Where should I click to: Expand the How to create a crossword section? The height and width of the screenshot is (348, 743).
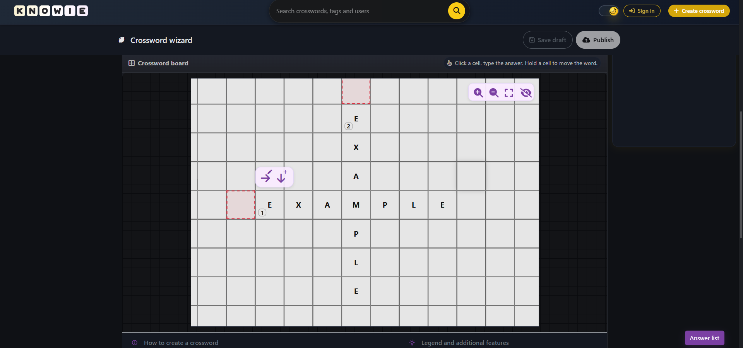[x=181, y=343]
